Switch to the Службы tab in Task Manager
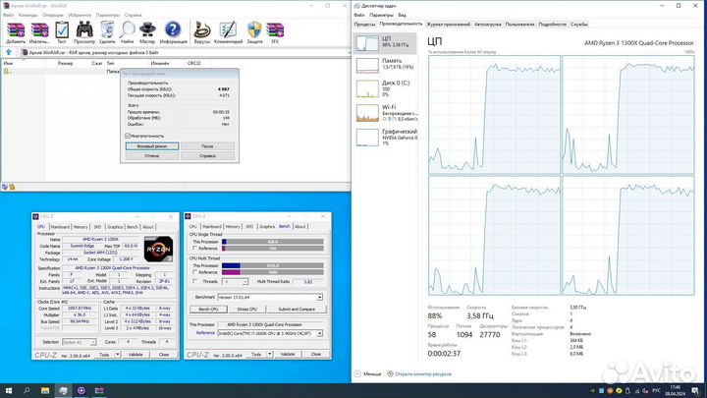The width and height of the screenshot is (707, 398). coord(579,25)
